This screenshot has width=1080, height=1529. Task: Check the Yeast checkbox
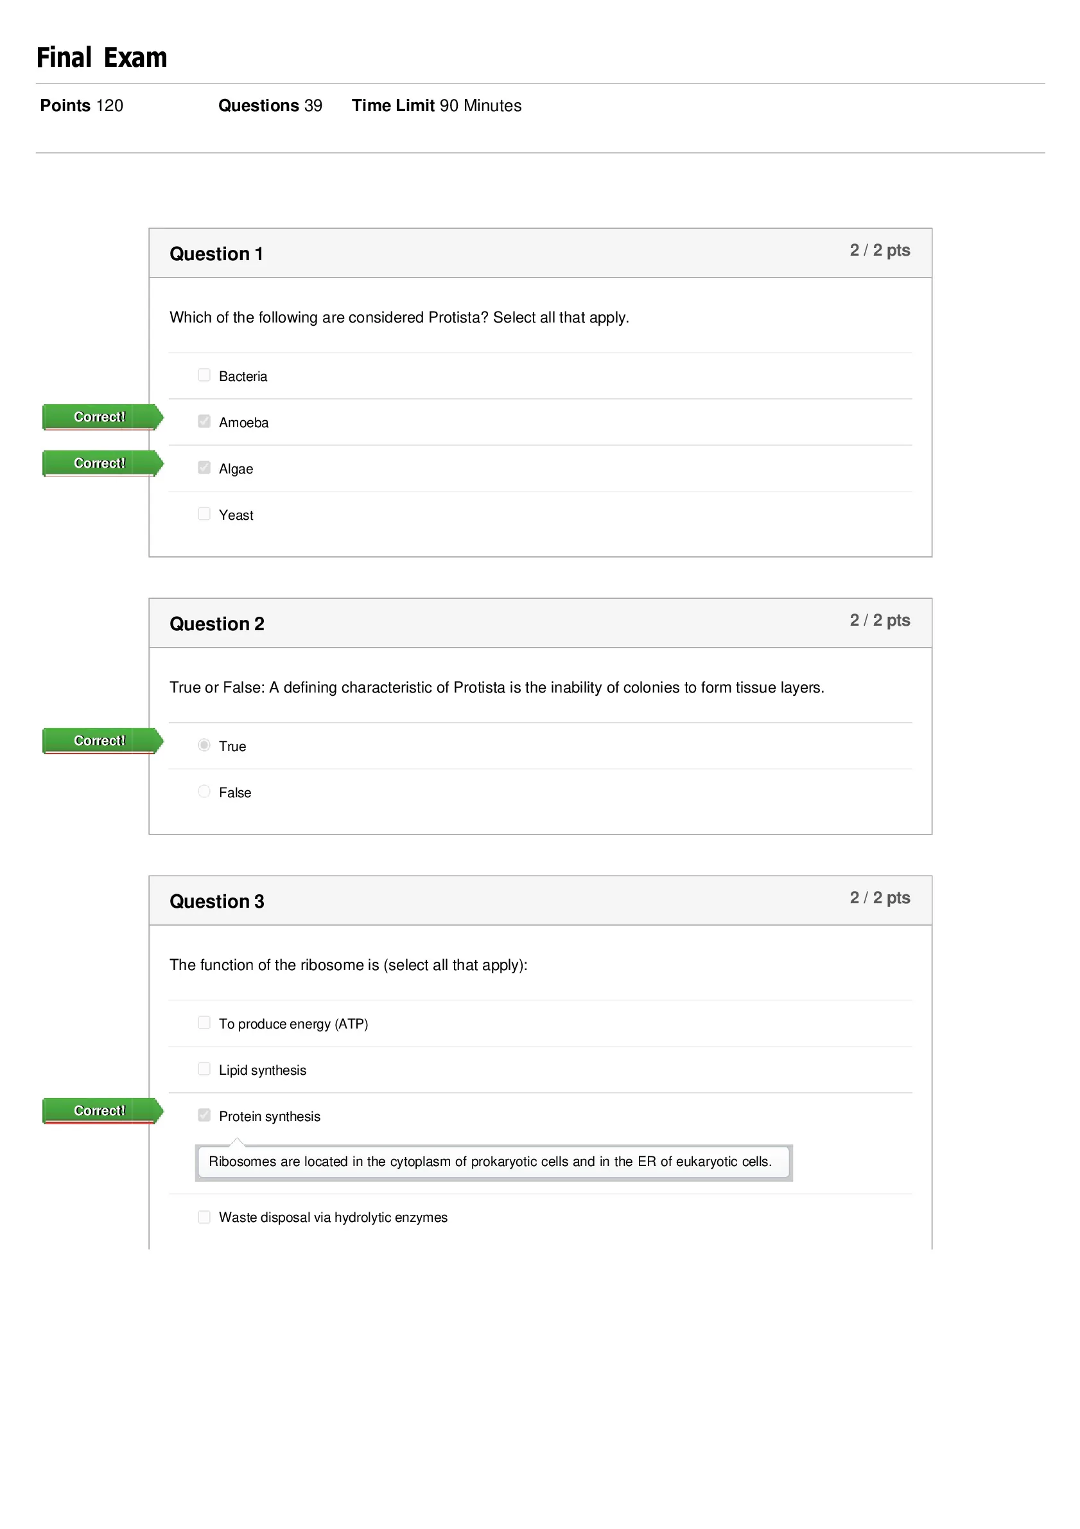(x=204, y=513)
